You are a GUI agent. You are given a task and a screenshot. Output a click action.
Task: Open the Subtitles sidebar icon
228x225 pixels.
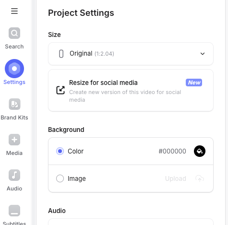coord(14,211)
